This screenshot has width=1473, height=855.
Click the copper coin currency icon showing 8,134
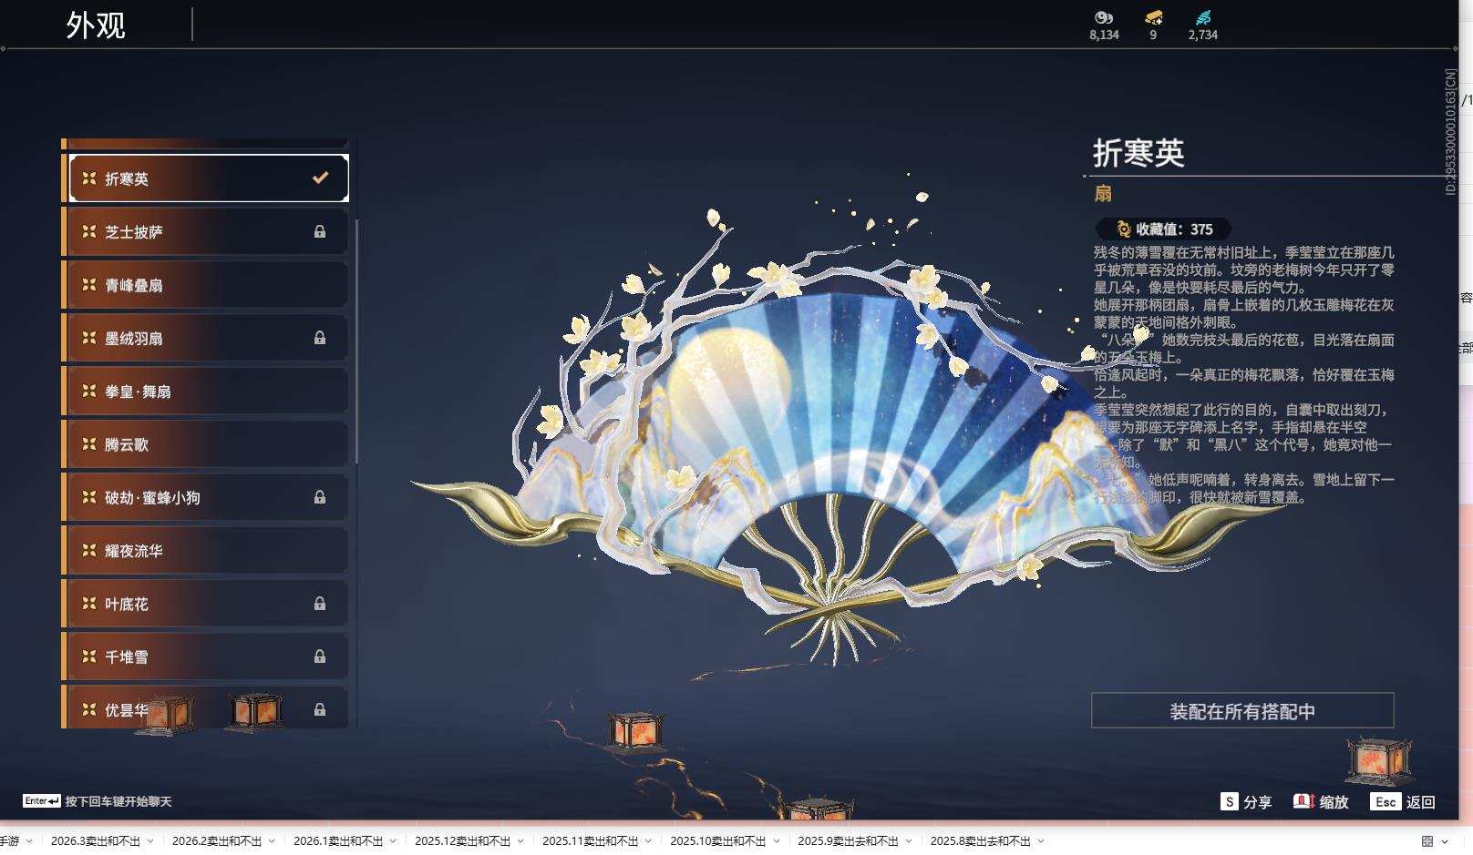pos(1102,17)
